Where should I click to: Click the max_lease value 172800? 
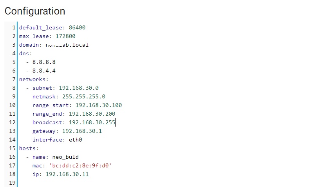point(65,36)
